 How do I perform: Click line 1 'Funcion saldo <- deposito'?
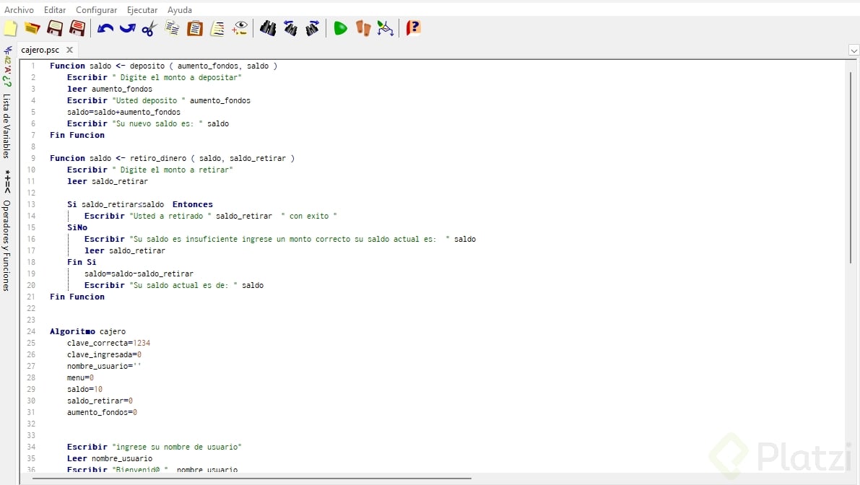coord(163,66)
